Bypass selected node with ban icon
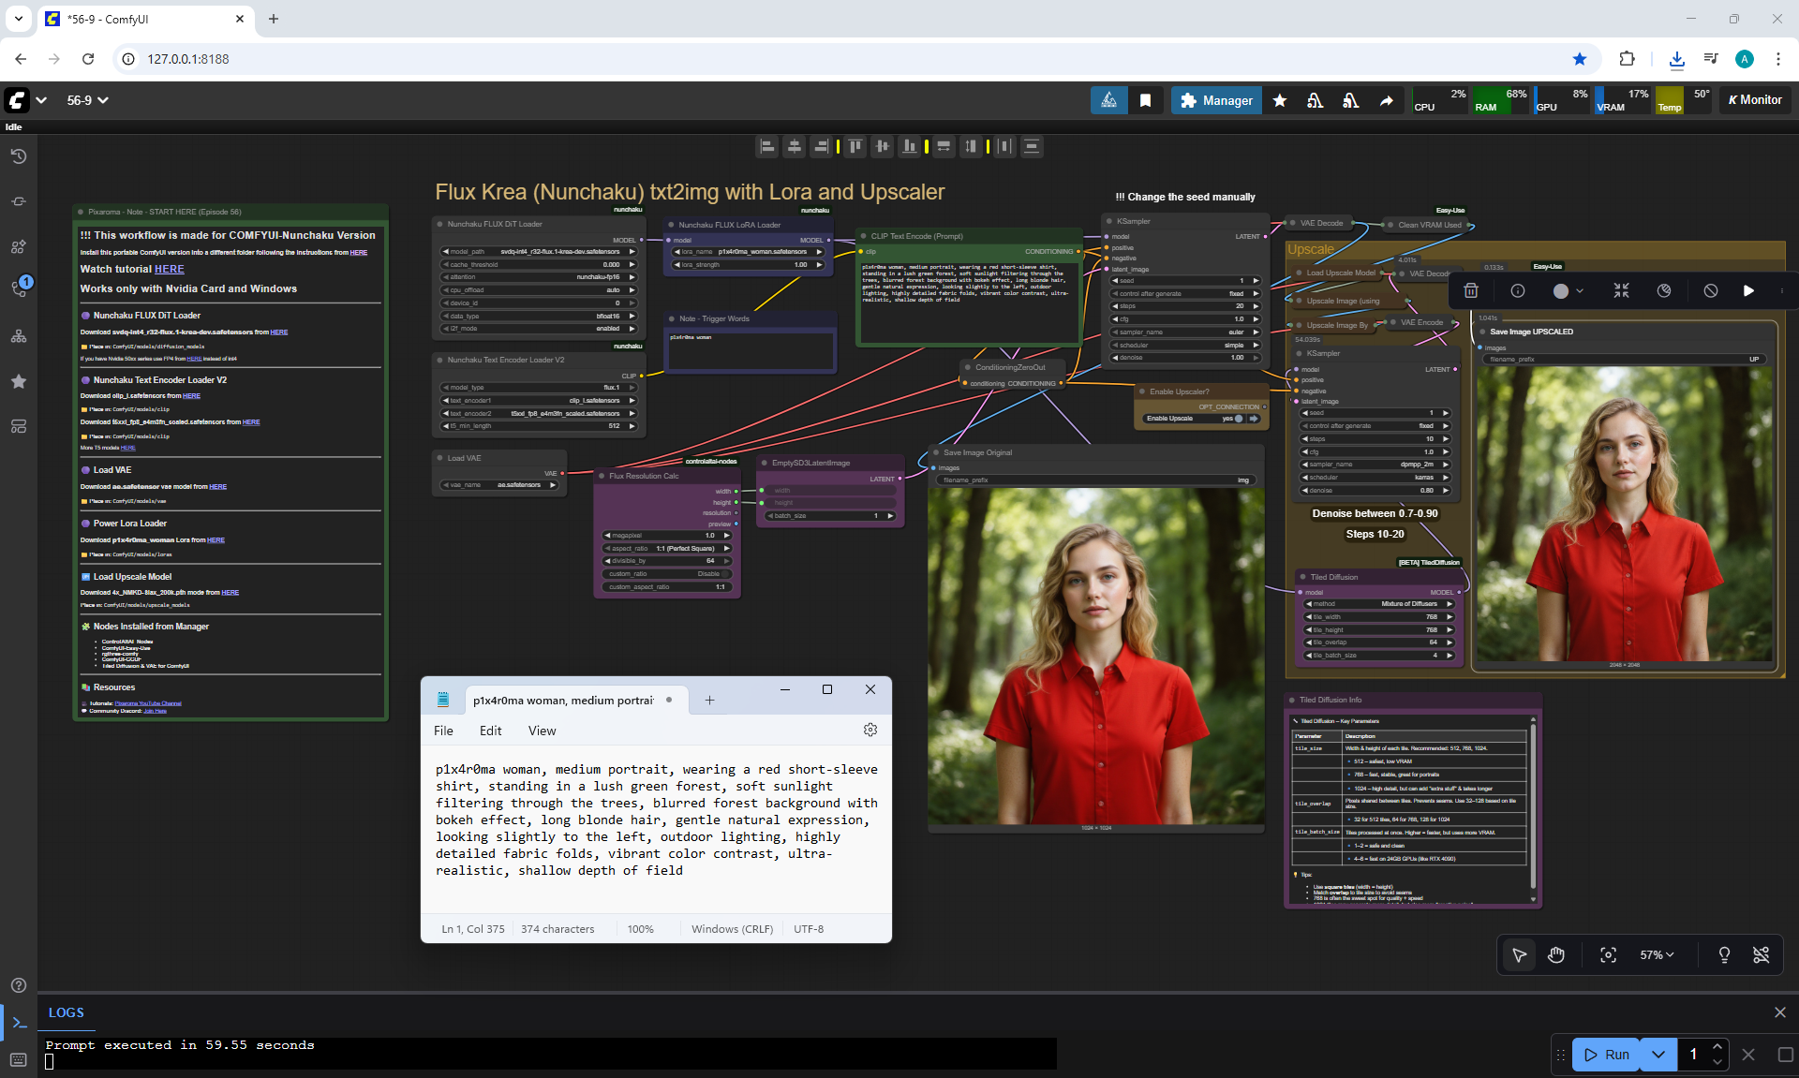The height and width of the screenshot is (1078, 1799). [x=1711, y=291]
